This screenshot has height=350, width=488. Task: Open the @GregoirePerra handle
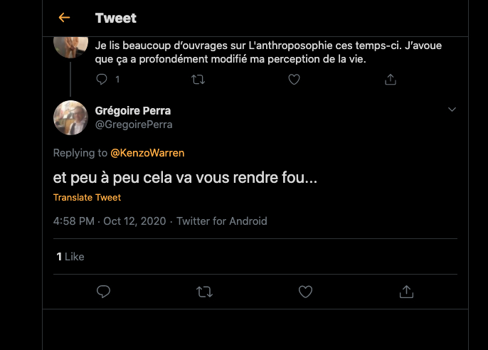134,124
